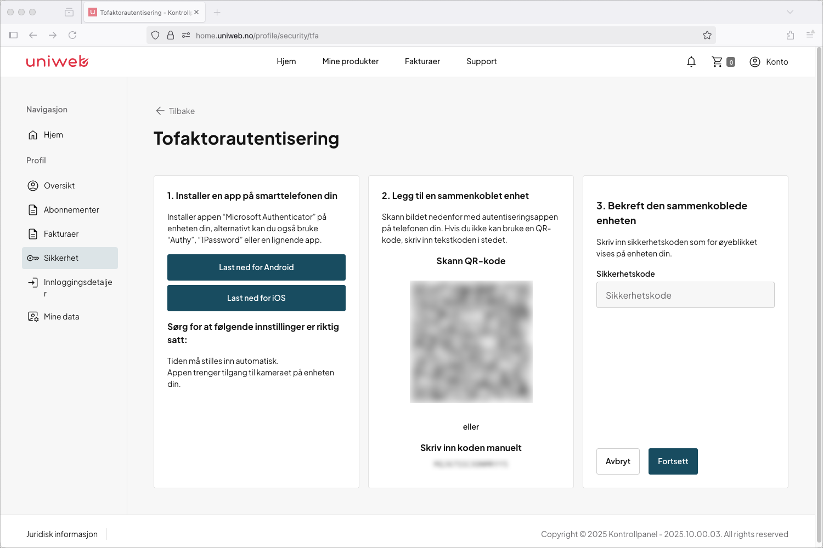823x548 pixels.
Task: Open Innloggingsdetaljer in the sidebar
Action: click(70, 287)
